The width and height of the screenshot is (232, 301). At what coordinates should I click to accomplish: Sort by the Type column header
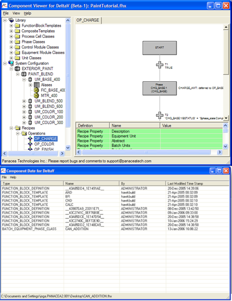(x=32, y=183)
